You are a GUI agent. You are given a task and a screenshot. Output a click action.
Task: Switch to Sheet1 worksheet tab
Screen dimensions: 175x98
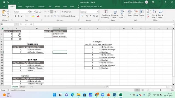[x=23, y=87]
